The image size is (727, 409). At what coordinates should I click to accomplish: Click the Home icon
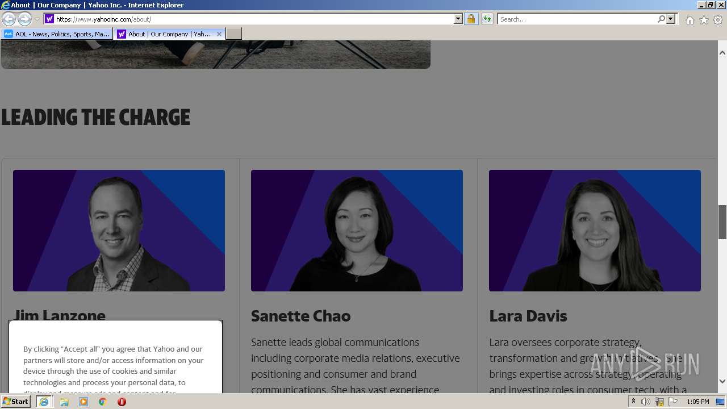[x=690, y=20]
